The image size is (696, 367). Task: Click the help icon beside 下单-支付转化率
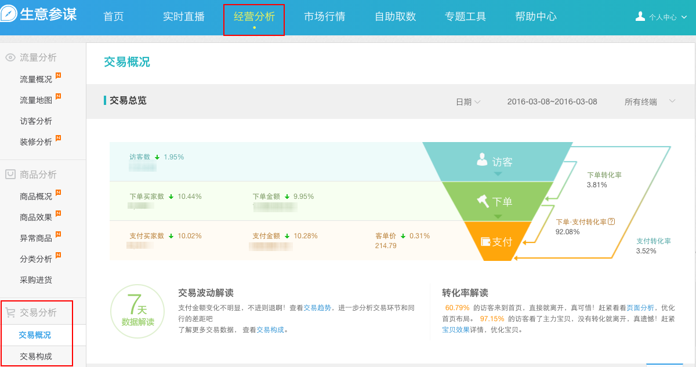[x=611, y=221]
